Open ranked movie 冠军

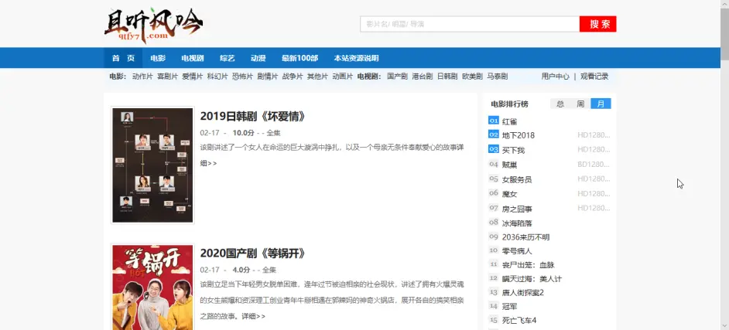(x=509, y=307)
